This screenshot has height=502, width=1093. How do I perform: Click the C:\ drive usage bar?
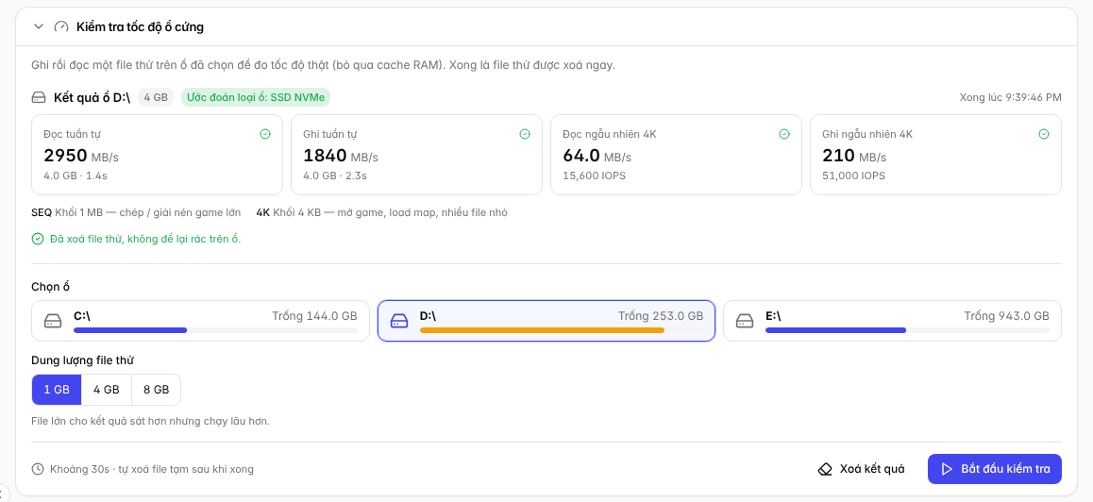tap(215, 329)
